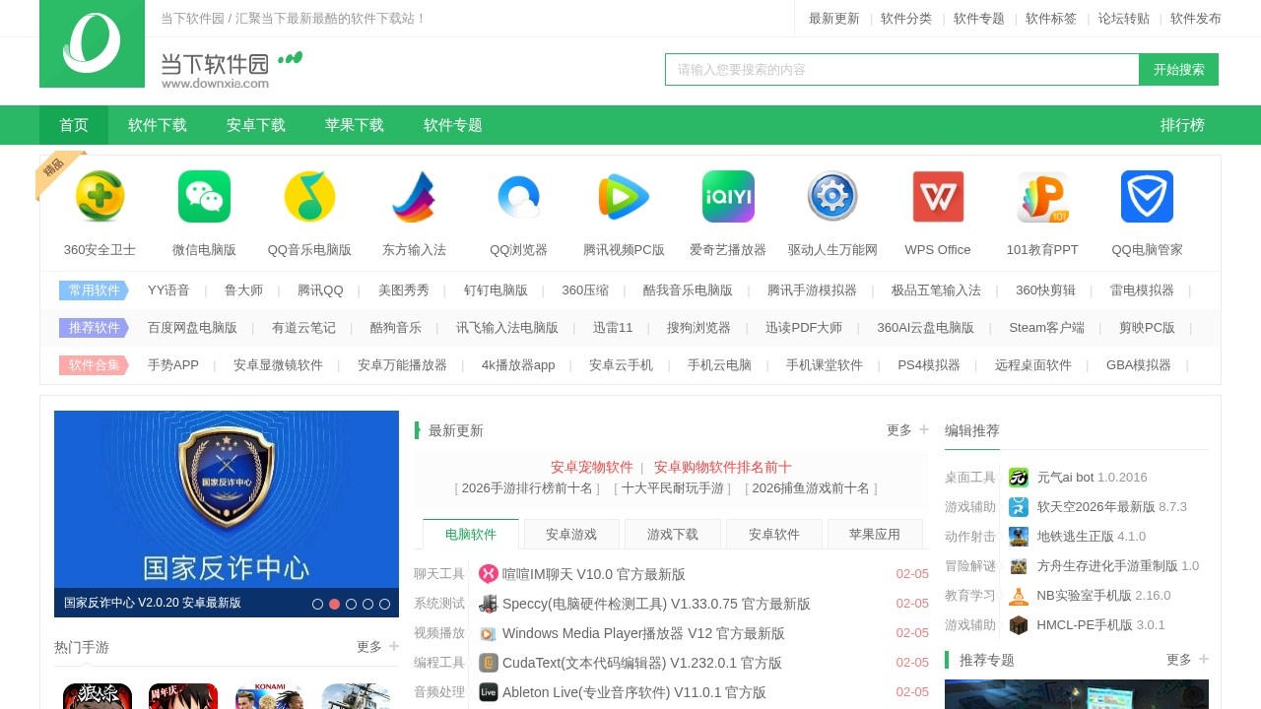The height and width of the screenshot is (709, 1261).
Task: Select the 元气ai bot icon in 编辑推荐
Action: point(1018,477)
